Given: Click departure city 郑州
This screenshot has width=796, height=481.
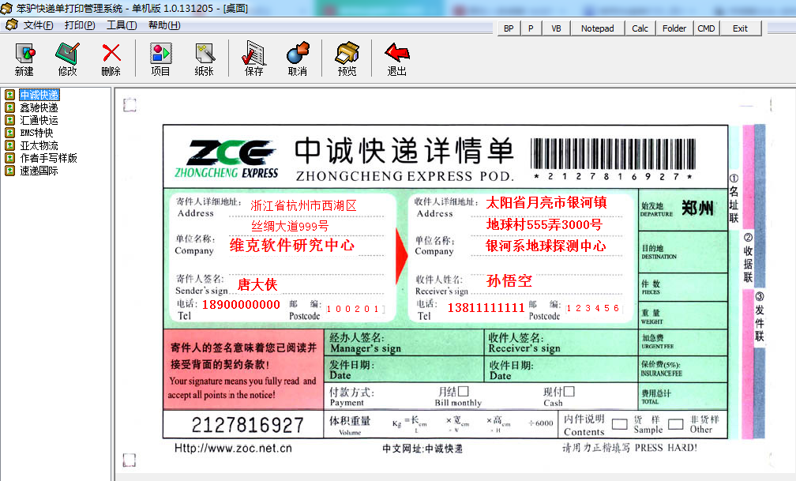Looking at the screenshot, I should [x=697, y=208].
